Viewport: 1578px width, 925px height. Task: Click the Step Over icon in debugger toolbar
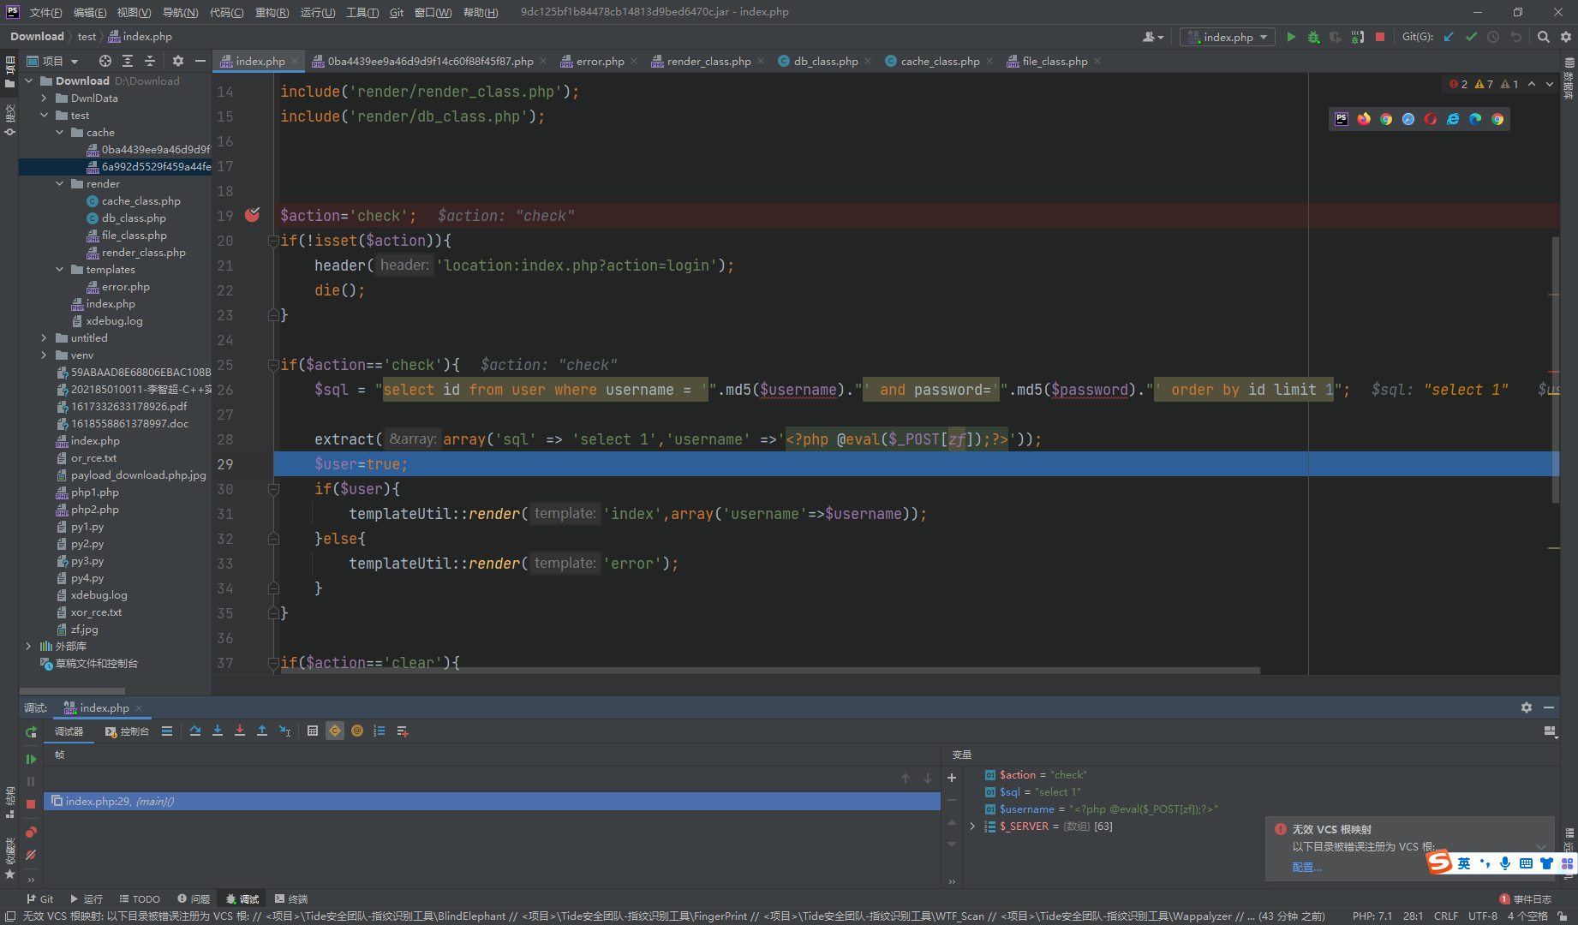(x=194, y=731)
